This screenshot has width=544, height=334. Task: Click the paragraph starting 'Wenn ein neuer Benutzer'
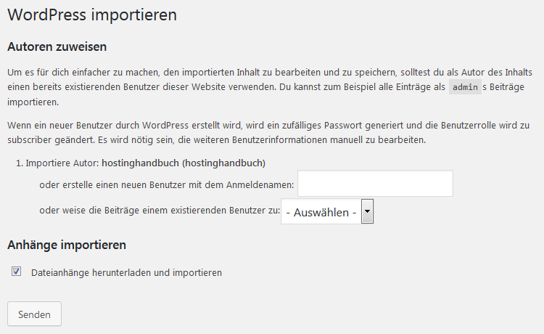[x=268, y=133]
